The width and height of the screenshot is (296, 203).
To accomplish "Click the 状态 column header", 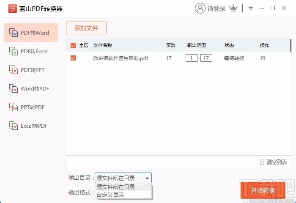I will pyautogui.click(x=229, y=45).
